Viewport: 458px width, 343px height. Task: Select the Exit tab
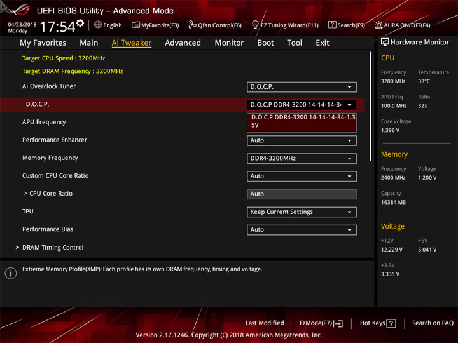[x=323, y=43]
